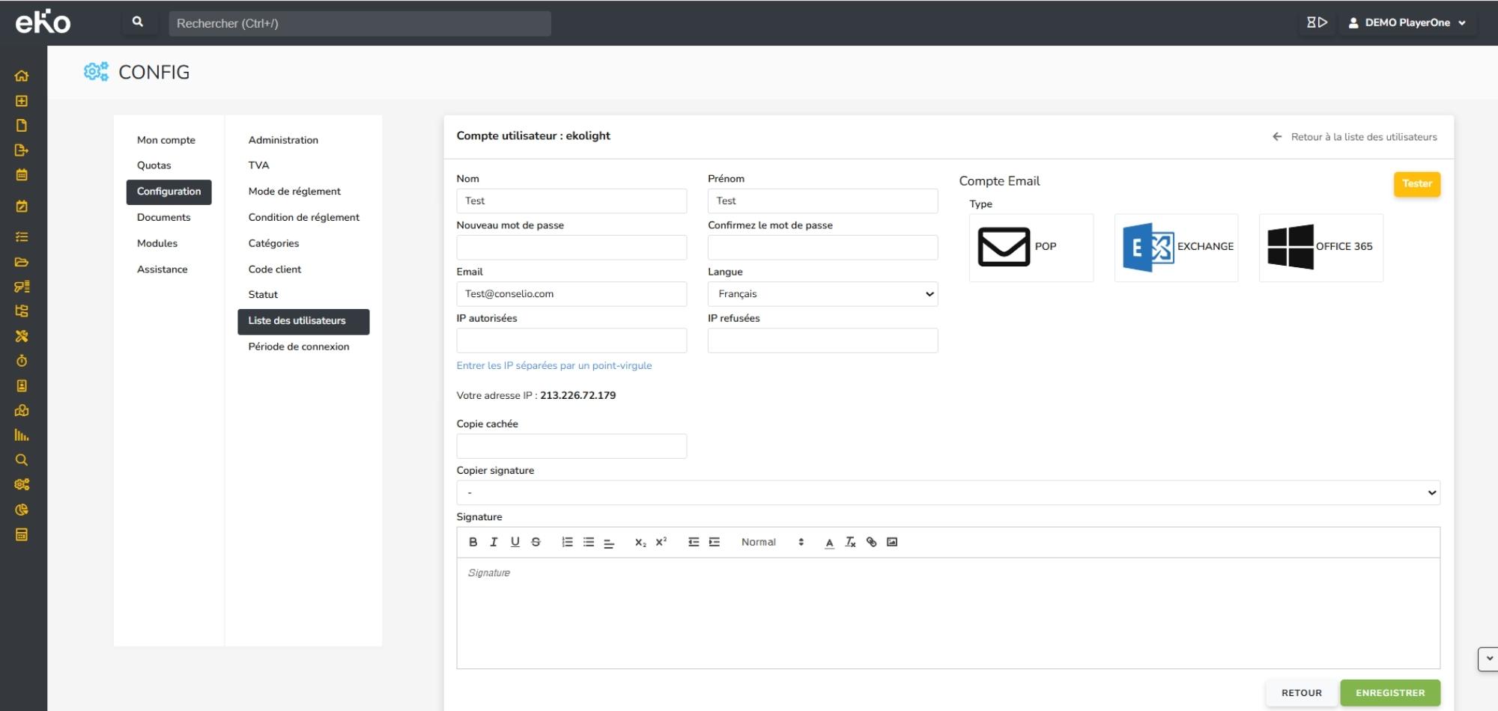Open DEMO PlayerOne user menu

(1407, 22)
